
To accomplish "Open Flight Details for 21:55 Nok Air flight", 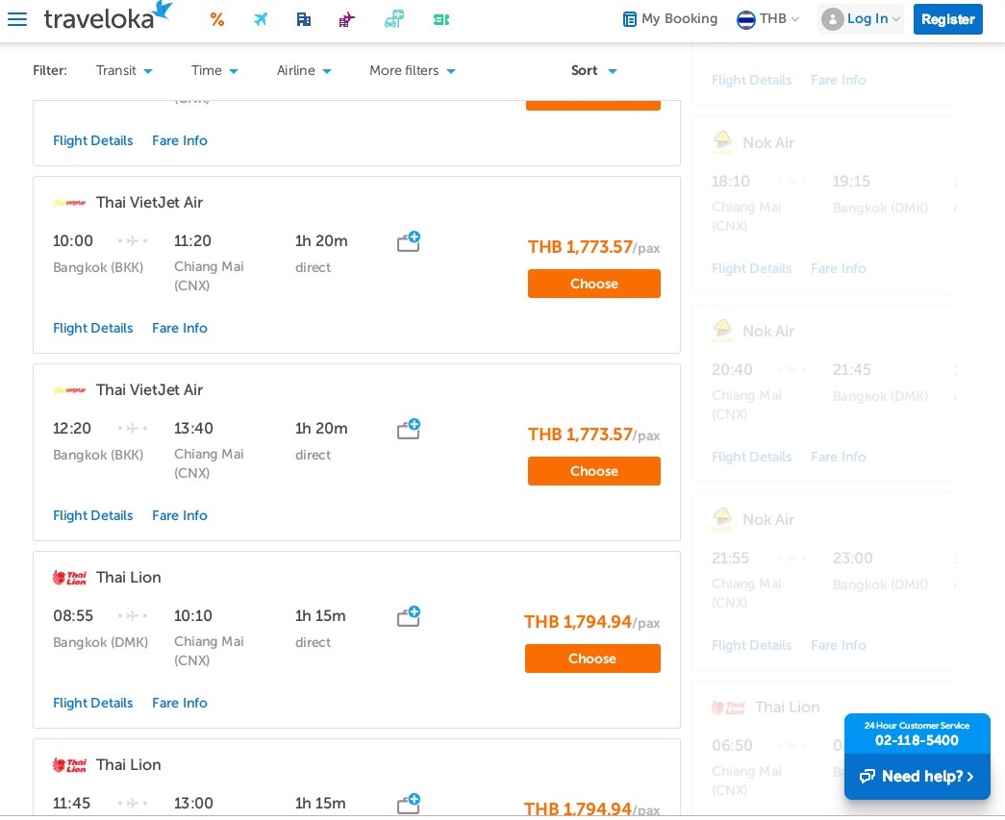I will 752,645.
